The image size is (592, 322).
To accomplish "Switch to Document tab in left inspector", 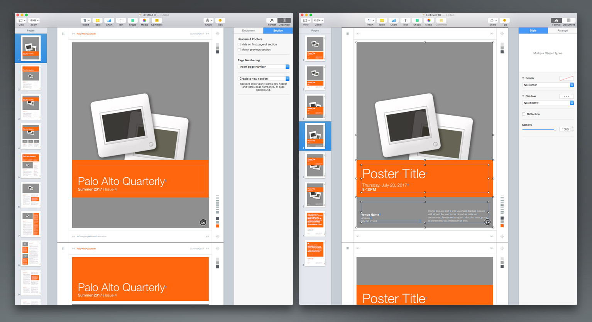I will pos(249,30).
